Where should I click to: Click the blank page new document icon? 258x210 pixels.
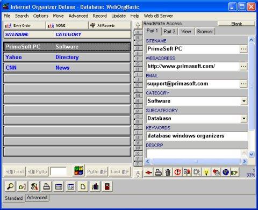[x=83, y=186]
